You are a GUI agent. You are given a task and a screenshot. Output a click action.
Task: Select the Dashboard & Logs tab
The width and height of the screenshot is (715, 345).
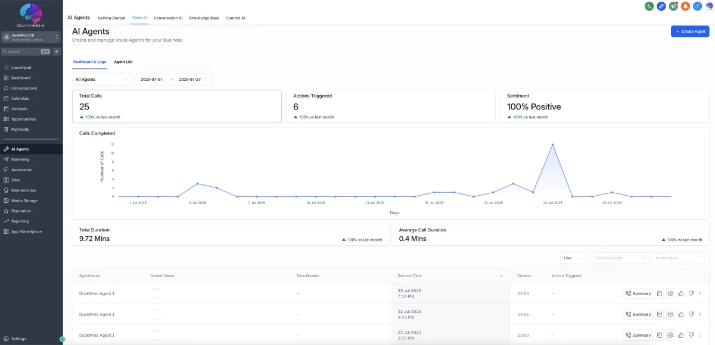[89, 62]
